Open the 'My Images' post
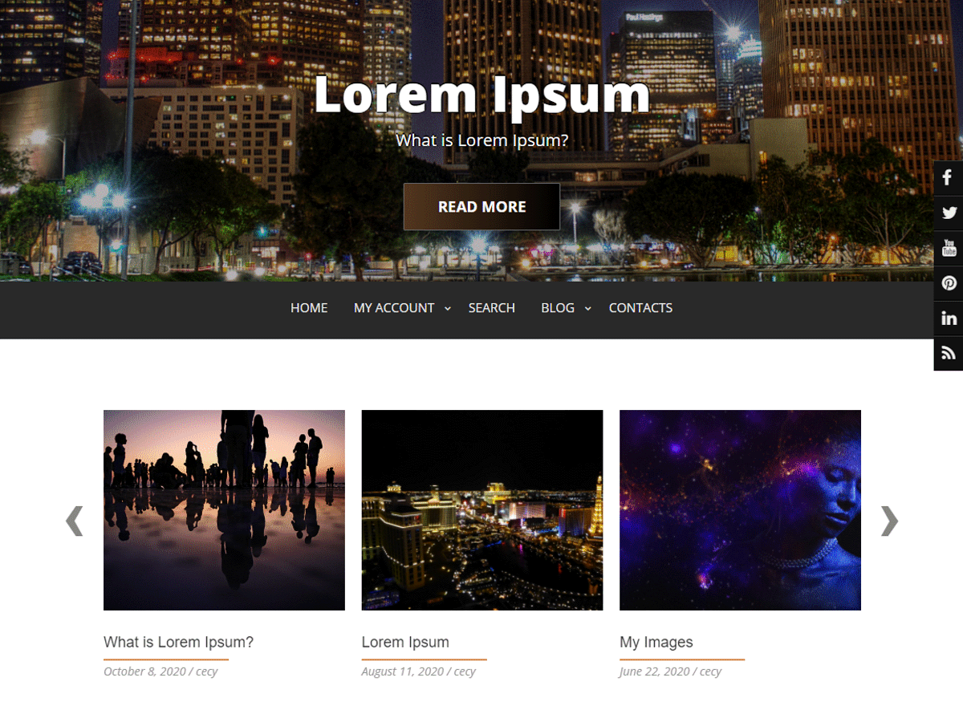 point(656,642)
